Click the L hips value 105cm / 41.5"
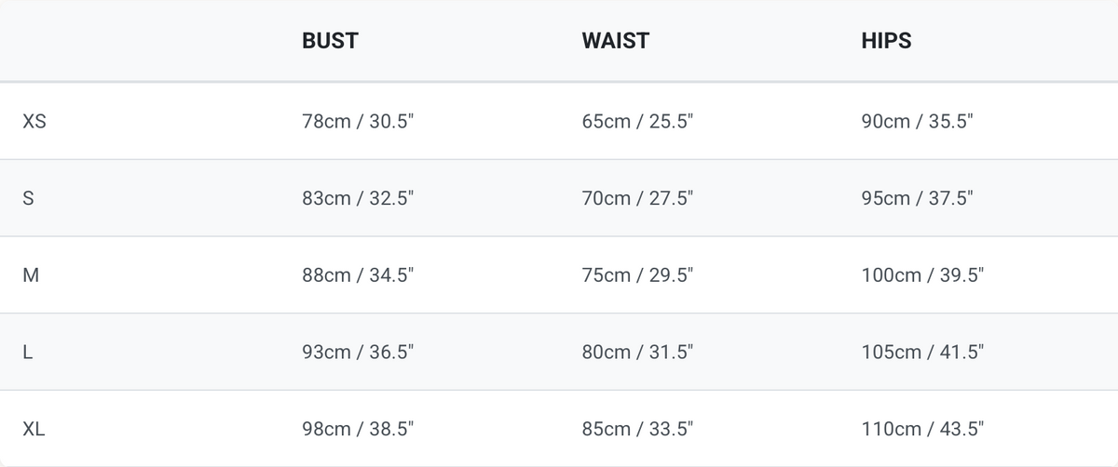1118x467 pixels. point(922,353)
